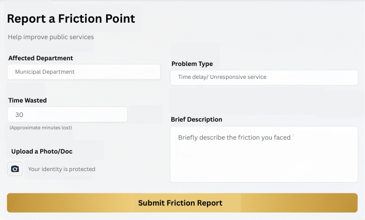Click the camera upload icon

pos(15,169)
